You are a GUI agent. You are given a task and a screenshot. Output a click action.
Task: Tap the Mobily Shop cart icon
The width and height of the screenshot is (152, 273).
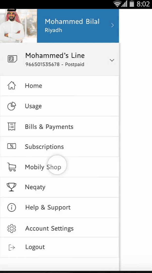click(x=12, y=167)
